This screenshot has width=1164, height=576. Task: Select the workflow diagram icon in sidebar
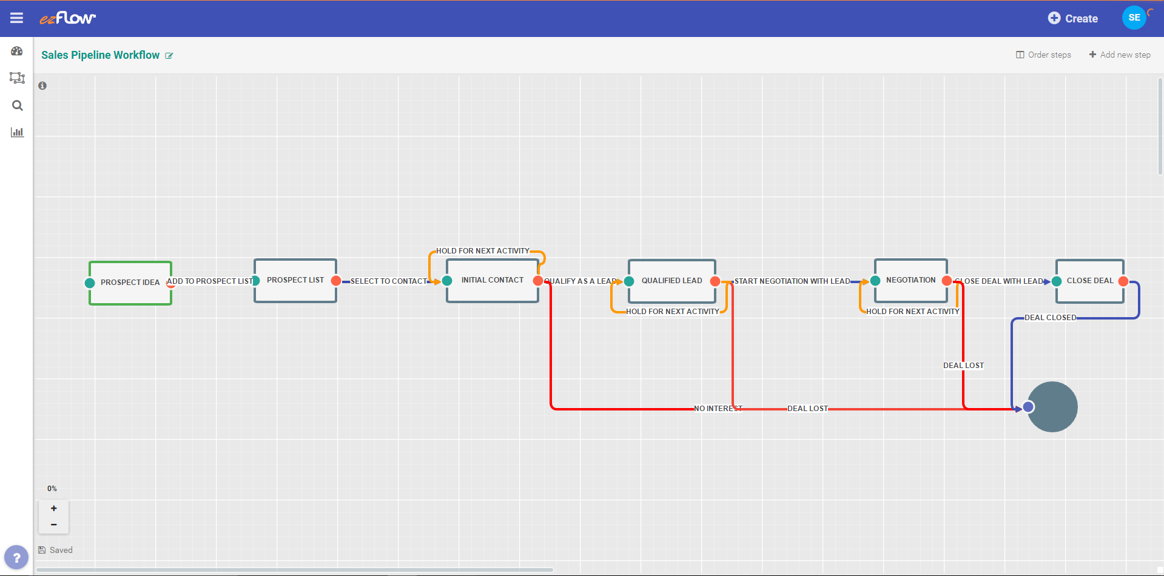point(17,78)
